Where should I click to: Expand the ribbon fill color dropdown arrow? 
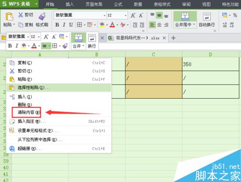click(107, 25)
